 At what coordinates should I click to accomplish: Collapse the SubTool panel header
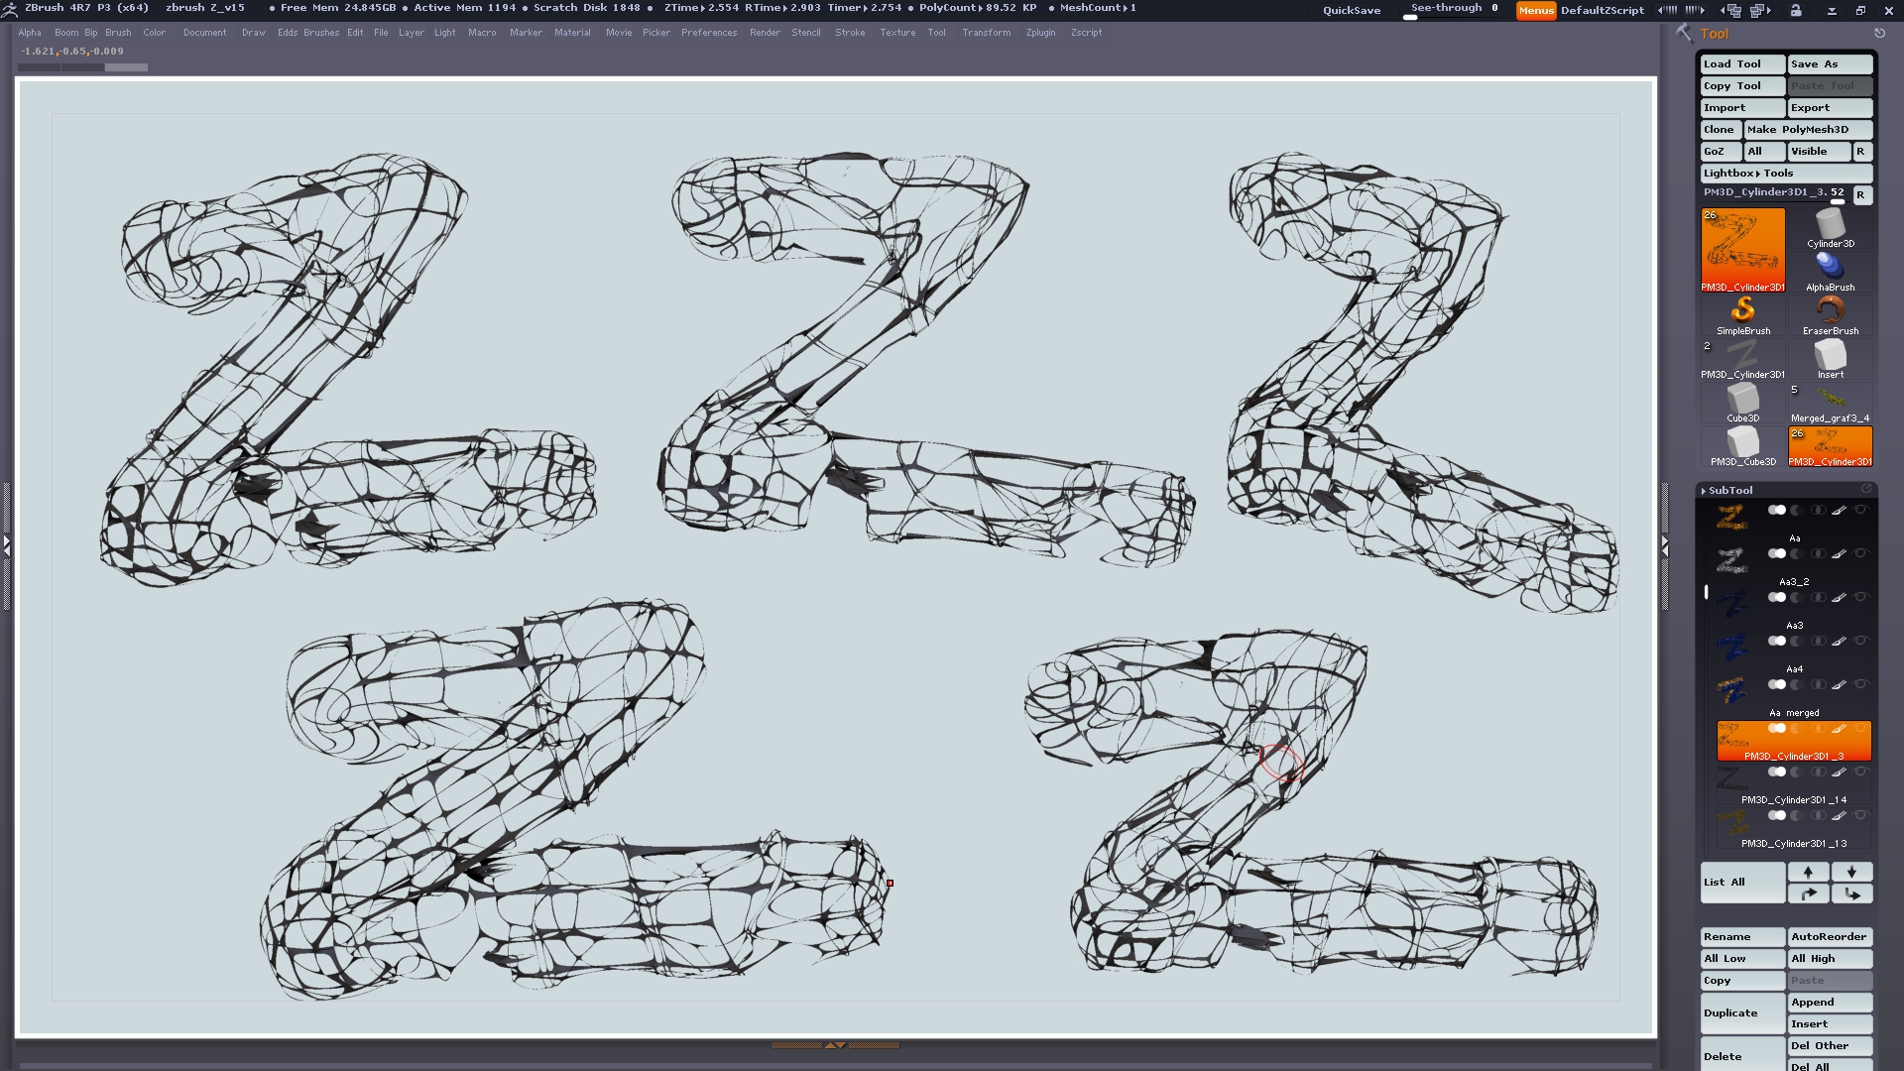click(x=1729, y=490)
